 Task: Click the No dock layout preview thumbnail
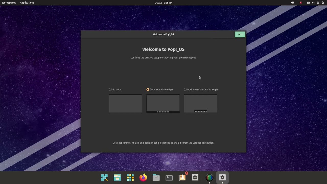click(x=125, y=103)
